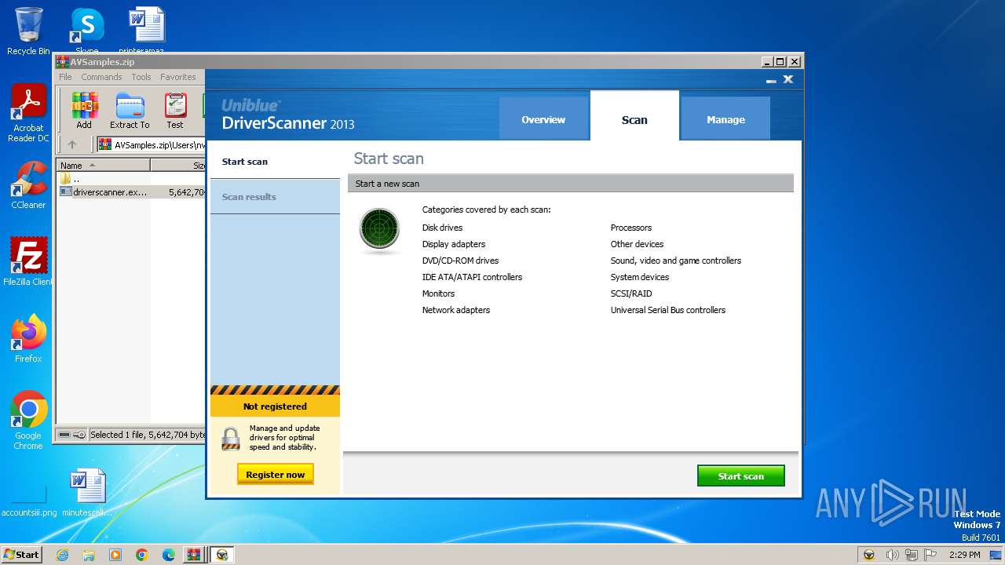Click the SCSI/RAID category text
This screenshot has height=565, width=1005.
(631, 293)
